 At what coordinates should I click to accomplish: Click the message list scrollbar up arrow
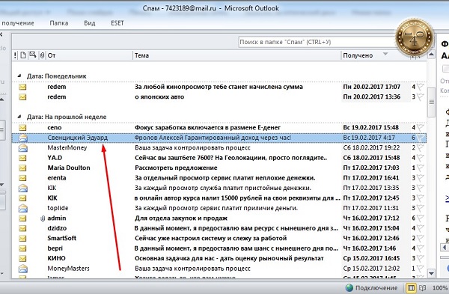pyautogui.click(x=432, y=55)
